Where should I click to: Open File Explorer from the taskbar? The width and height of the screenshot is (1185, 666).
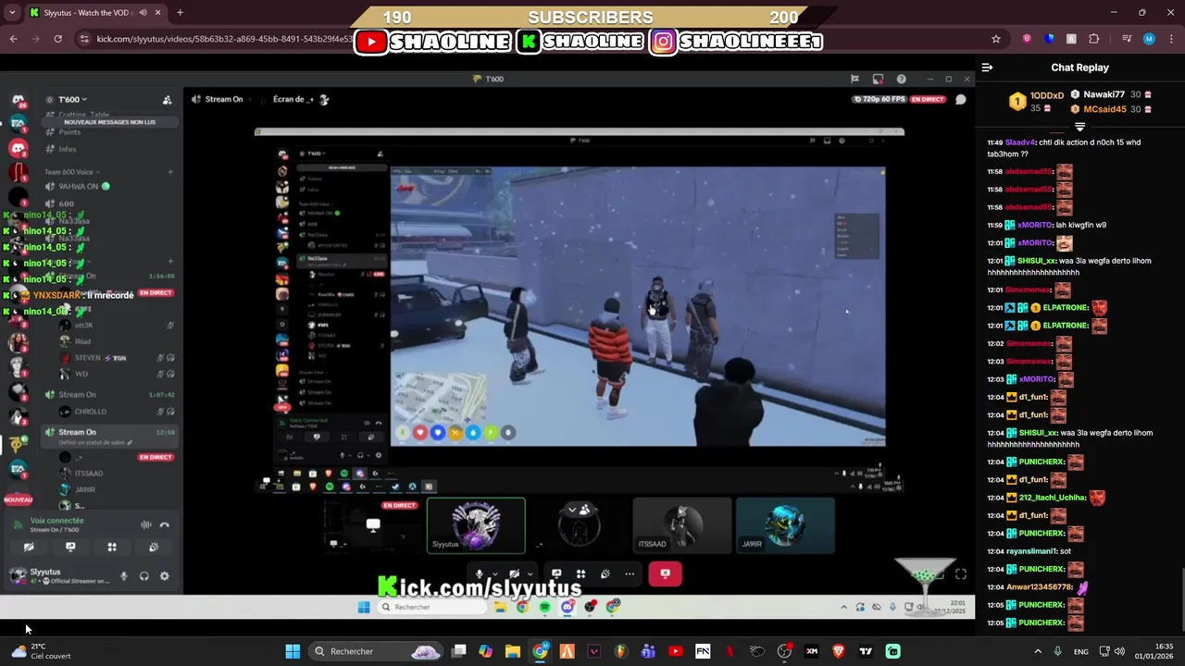coord(513,651)
